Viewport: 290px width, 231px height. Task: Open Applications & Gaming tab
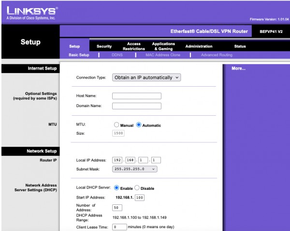[163, 46]
